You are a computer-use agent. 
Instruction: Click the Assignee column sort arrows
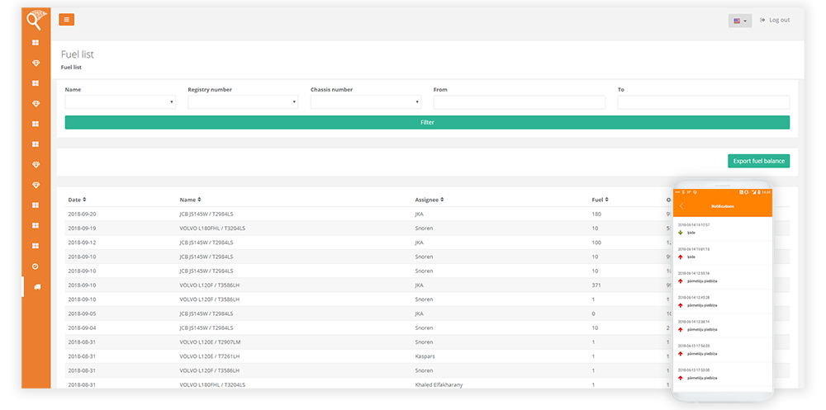[x=442, y=200]
